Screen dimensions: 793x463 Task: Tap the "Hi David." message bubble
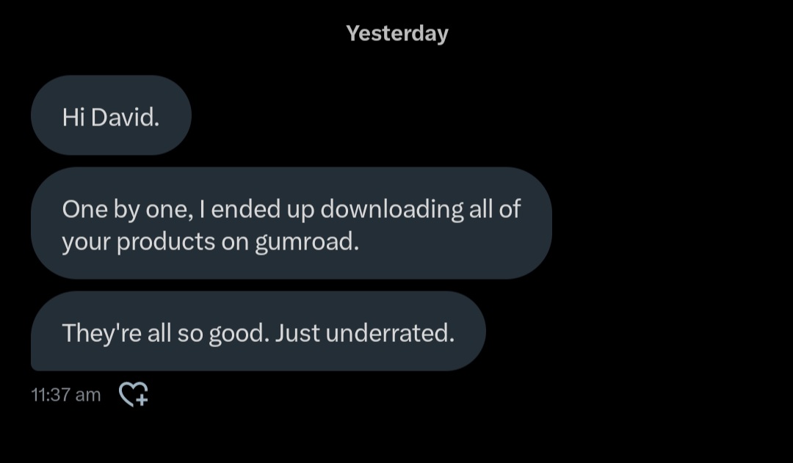click(110, 115)
